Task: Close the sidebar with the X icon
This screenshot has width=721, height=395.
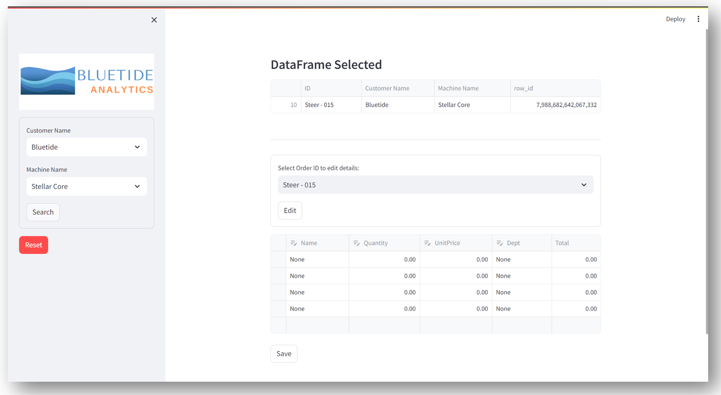Action: pyautogui.click(x=154, y=20)
